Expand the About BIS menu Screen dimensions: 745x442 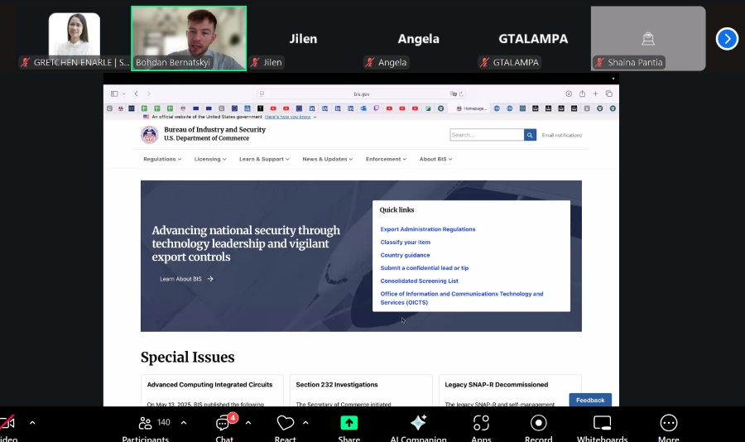click(x=435, y=159)
